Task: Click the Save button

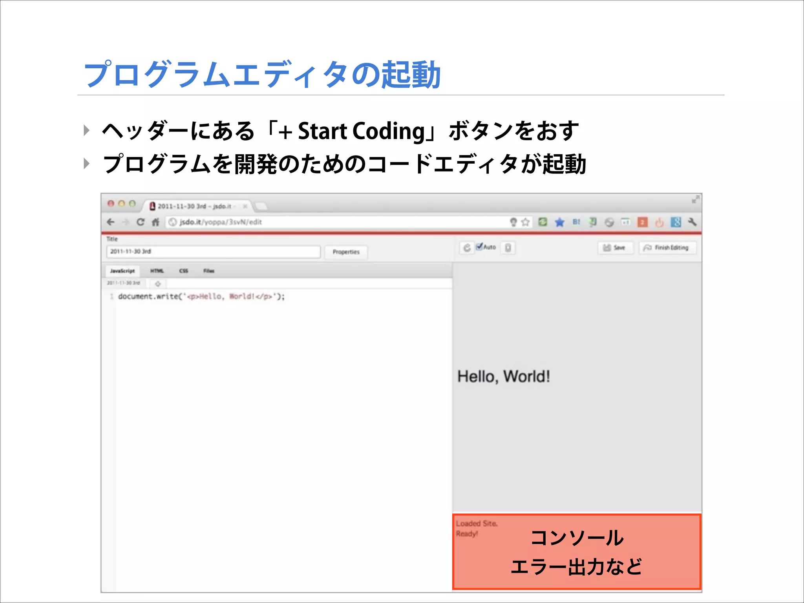Action: point(616,248)
